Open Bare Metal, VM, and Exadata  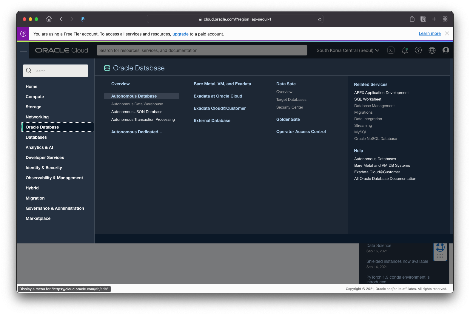tap(222, 84)
